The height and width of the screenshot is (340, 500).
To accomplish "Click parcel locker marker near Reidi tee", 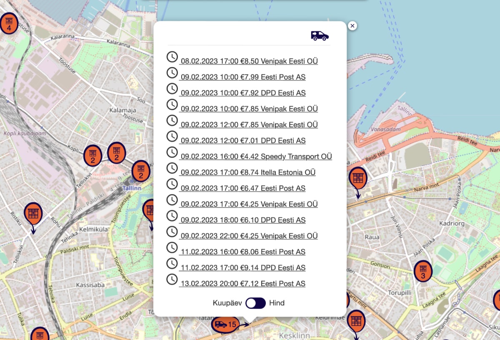I will click(357, 179).
